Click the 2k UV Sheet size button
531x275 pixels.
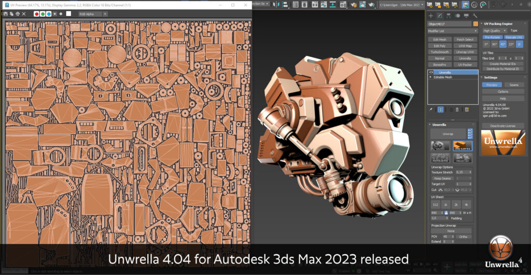click(456, 205)
